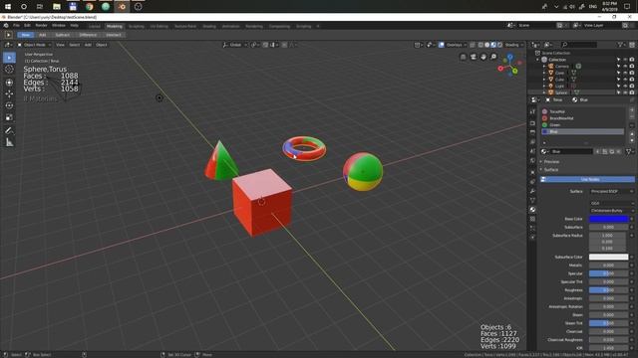The height and width of the screenshot is (358, 638).
Task: Toggle Collection render camera icon in outliner
Action: 632,60
